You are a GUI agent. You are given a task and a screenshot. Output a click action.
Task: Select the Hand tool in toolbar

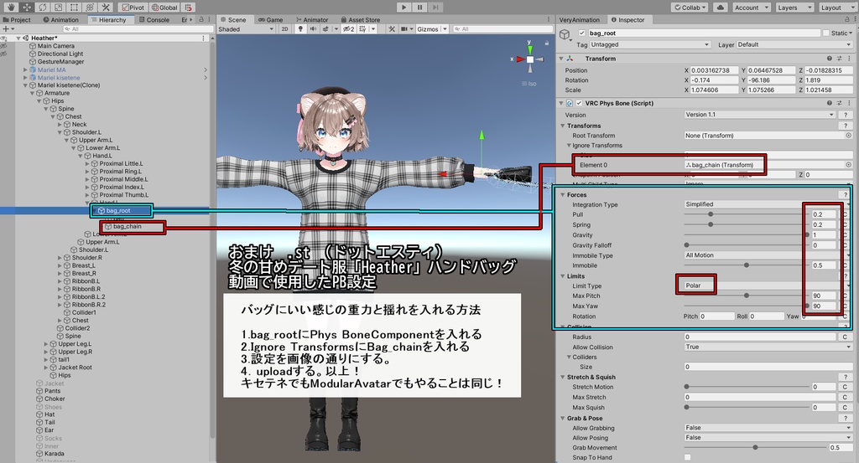pyautogui.click(x=11, y=7)
